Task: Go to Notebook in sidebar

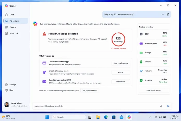Action: coord(16,33)
